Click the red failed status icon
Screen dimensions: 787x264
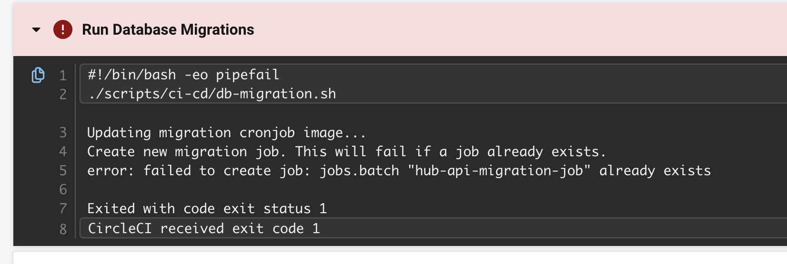[x=63, y=29]
